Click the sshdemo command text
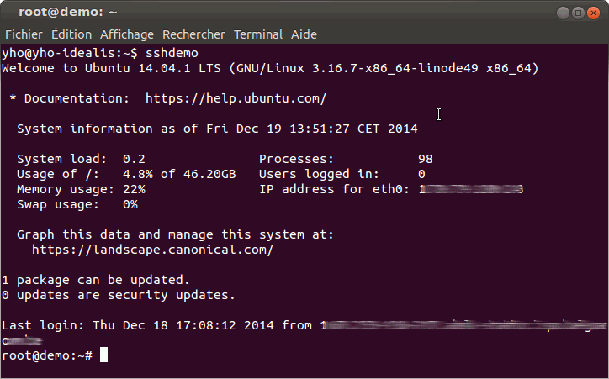Image resolution: width=609 pixels, height=379 pixels. point(172,53)
